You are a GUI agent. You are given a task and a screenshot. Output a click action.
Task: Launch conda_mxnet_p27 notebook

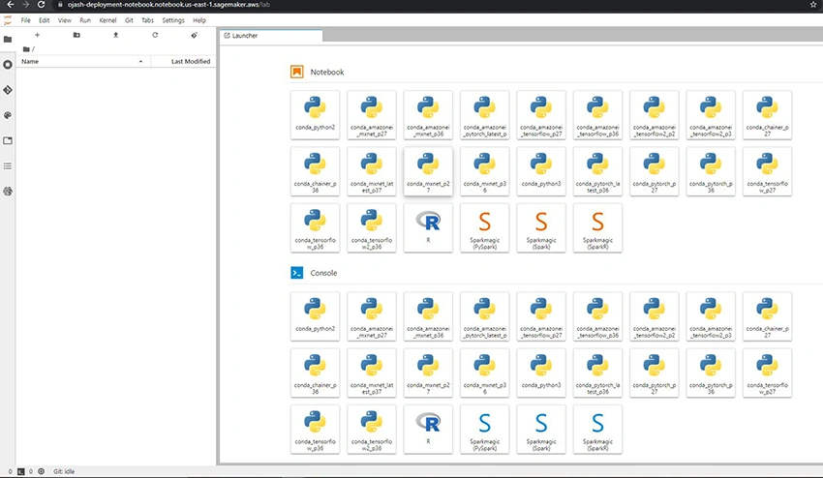[x=428, y=171]
